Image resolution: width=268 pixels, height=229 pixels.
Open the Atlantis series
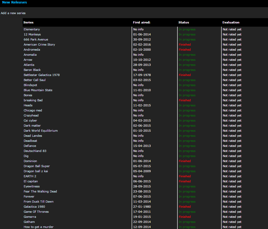29,65
